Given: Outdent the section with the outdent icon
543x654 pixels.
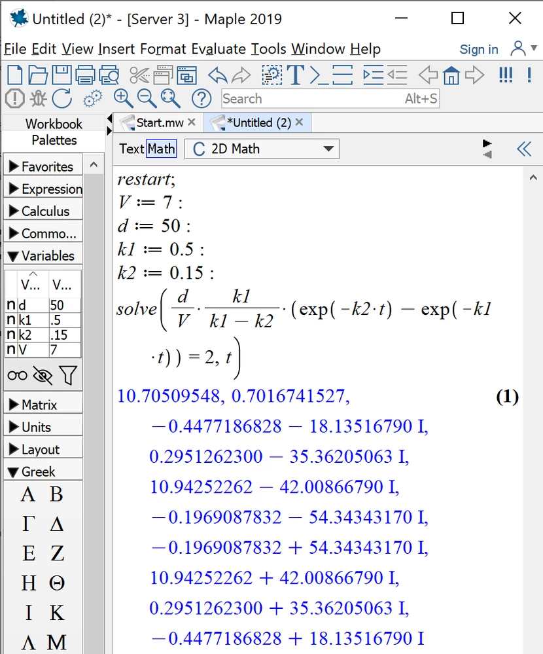Looking at the screenshot, I should (396, 75).
